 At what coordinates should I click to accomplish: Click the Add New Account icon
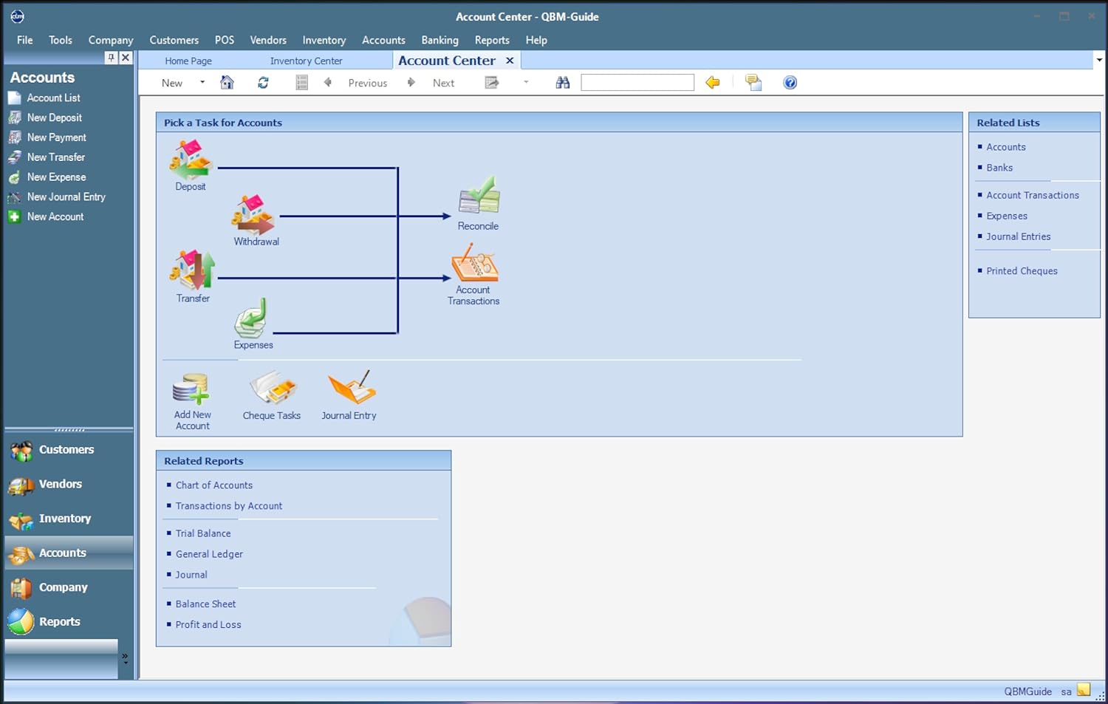click(x=191, y=389)
